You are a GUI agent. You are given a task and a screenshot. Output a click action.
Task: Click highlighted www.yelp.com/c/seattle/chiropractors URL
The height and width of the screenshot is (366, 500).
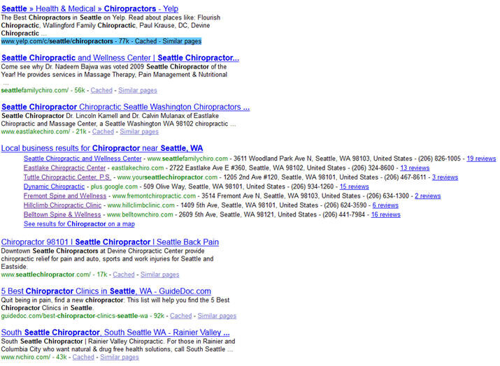(x=57, y=41)
